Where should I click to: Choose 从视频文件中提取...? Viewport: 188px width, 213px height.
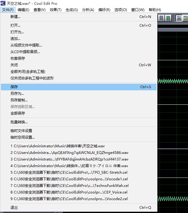(79, 45)
